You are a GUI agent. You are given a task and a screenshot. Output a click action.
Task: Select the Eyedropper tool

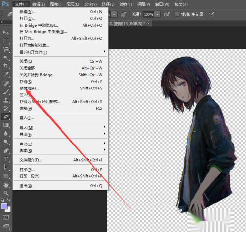click(6, 75)
